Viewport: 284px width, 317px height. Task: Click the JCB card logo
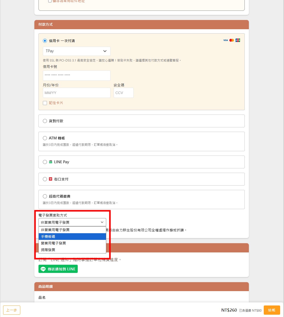tap(238, 40)
